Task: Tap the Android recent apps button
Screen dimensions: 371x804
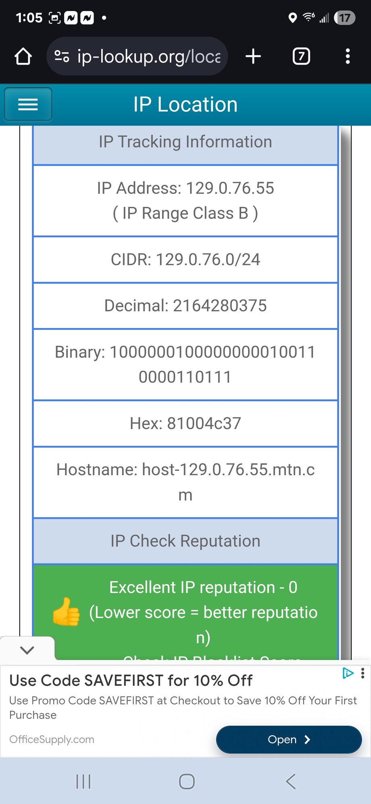Action: tap(83, 781)
